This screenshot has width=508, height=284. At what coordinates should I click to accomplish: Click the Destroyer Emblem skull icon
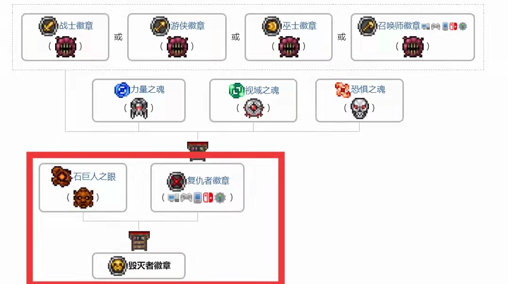pos(117,266)
